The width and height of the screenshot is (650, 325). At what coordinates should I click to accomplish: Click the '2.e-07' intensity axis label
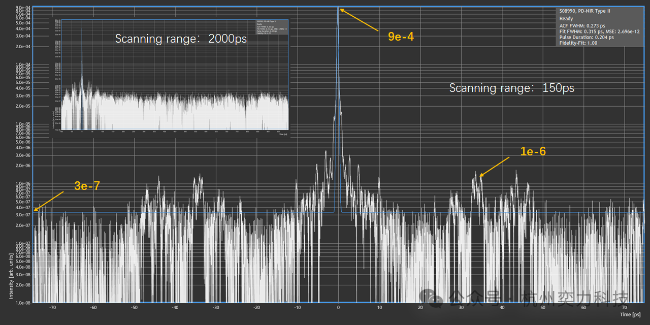pos(23,225)
